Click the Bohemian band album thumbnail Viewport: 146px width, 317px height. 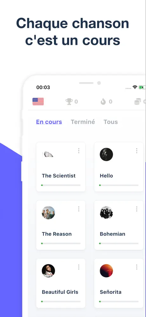pos(106,213)
